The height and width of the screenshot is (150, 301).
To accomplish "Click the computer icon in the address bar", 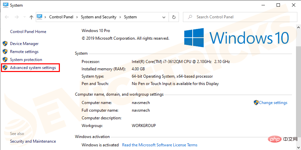I will (40, 17).
